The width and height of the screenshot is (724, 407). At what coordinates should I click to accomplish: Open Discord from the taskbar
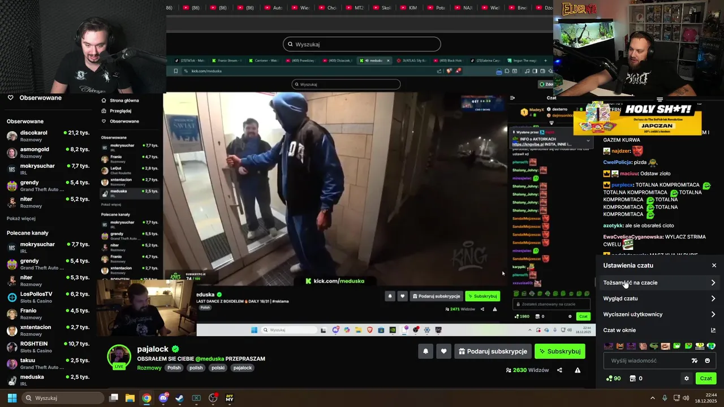point(163,398)
